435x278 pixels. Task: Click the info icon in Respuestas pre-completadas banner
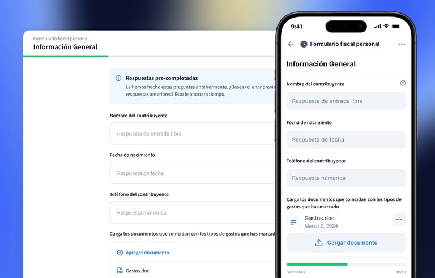click(x=118, y=78)
